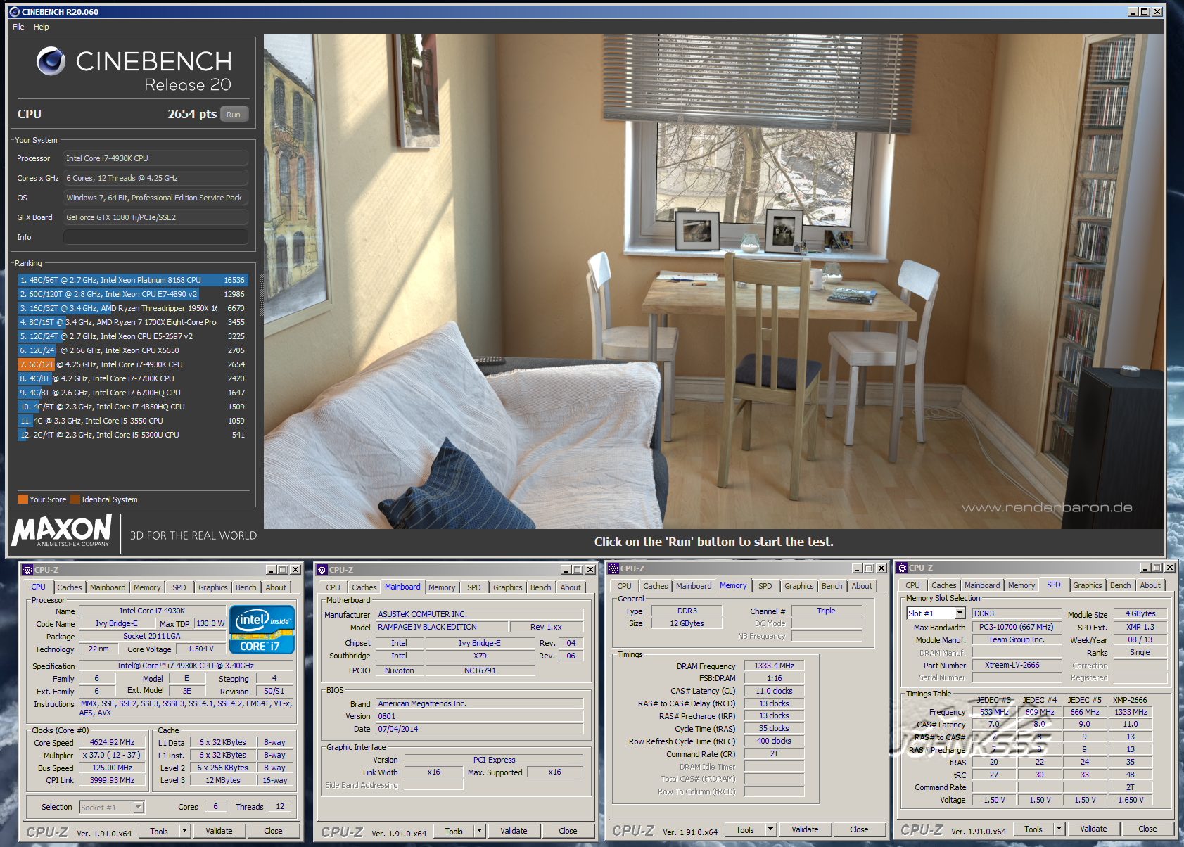Click first CPU-Z window title icon
This screenshot has height=847, width=1184.
point(27,570)
